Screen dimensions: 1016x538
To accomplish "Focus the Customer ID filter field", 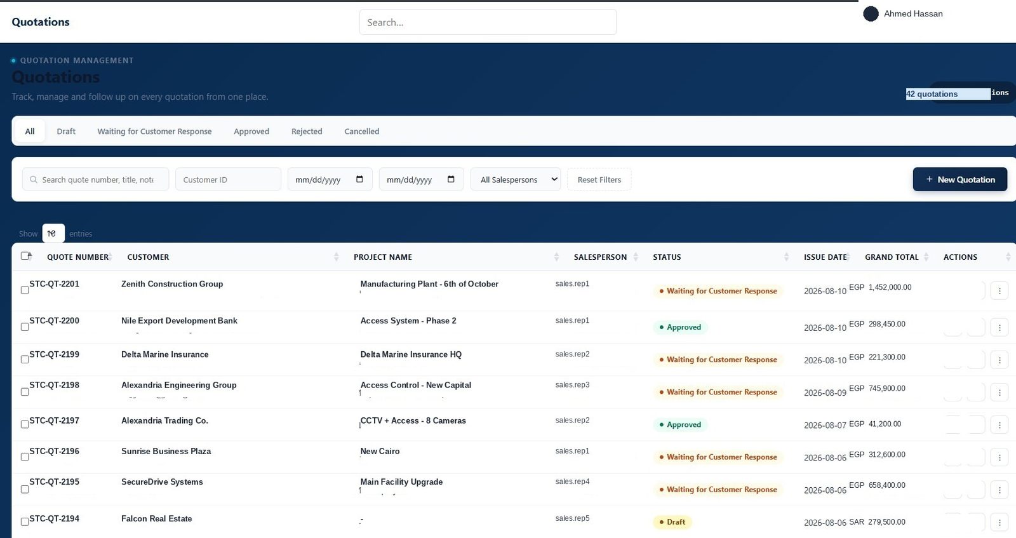I will (x=228, y=179).
